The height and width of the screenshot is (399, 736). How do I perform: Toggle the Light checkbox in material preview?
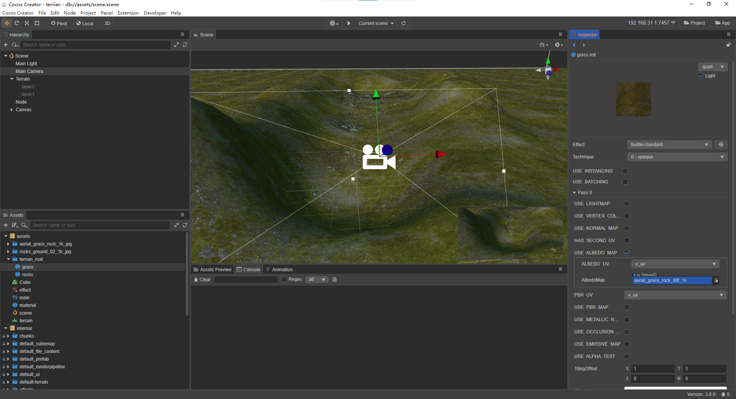[701, 76]
